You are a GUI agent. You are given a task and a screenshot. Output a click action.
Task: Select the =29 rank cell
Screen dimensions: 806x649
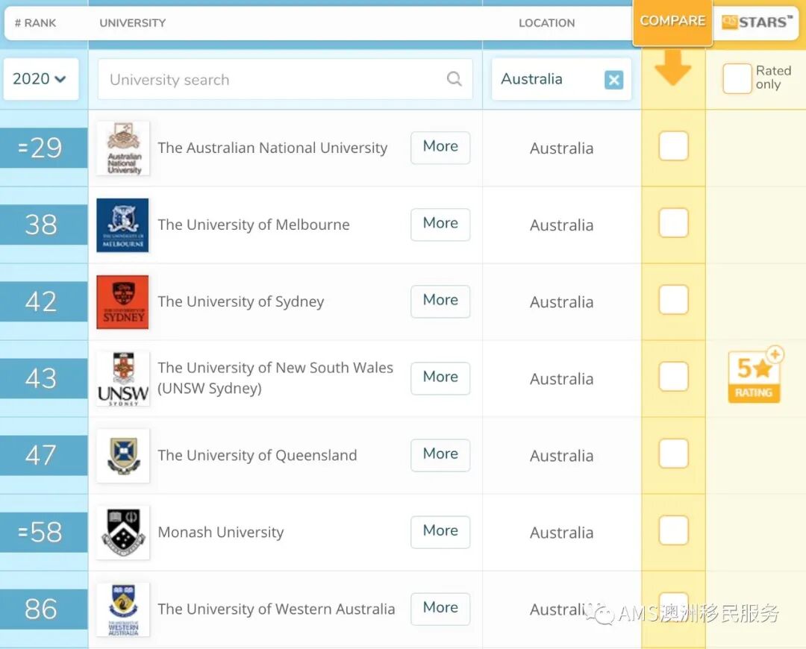pos(44,148)
